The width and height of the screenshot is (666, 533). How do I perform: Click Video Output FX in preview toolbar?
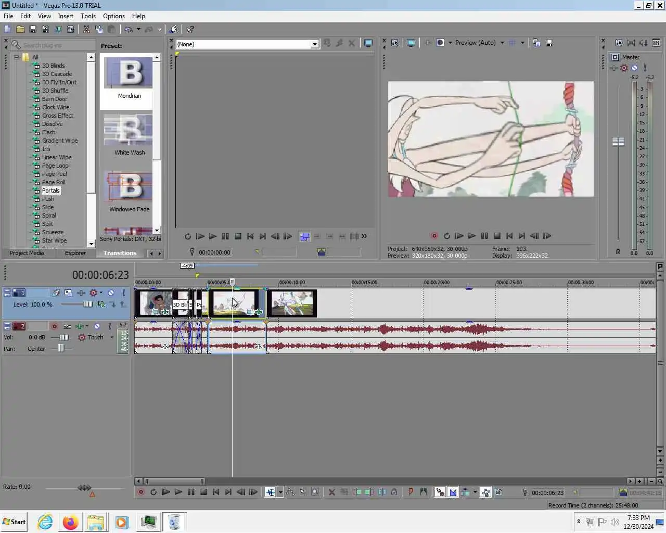428,43
